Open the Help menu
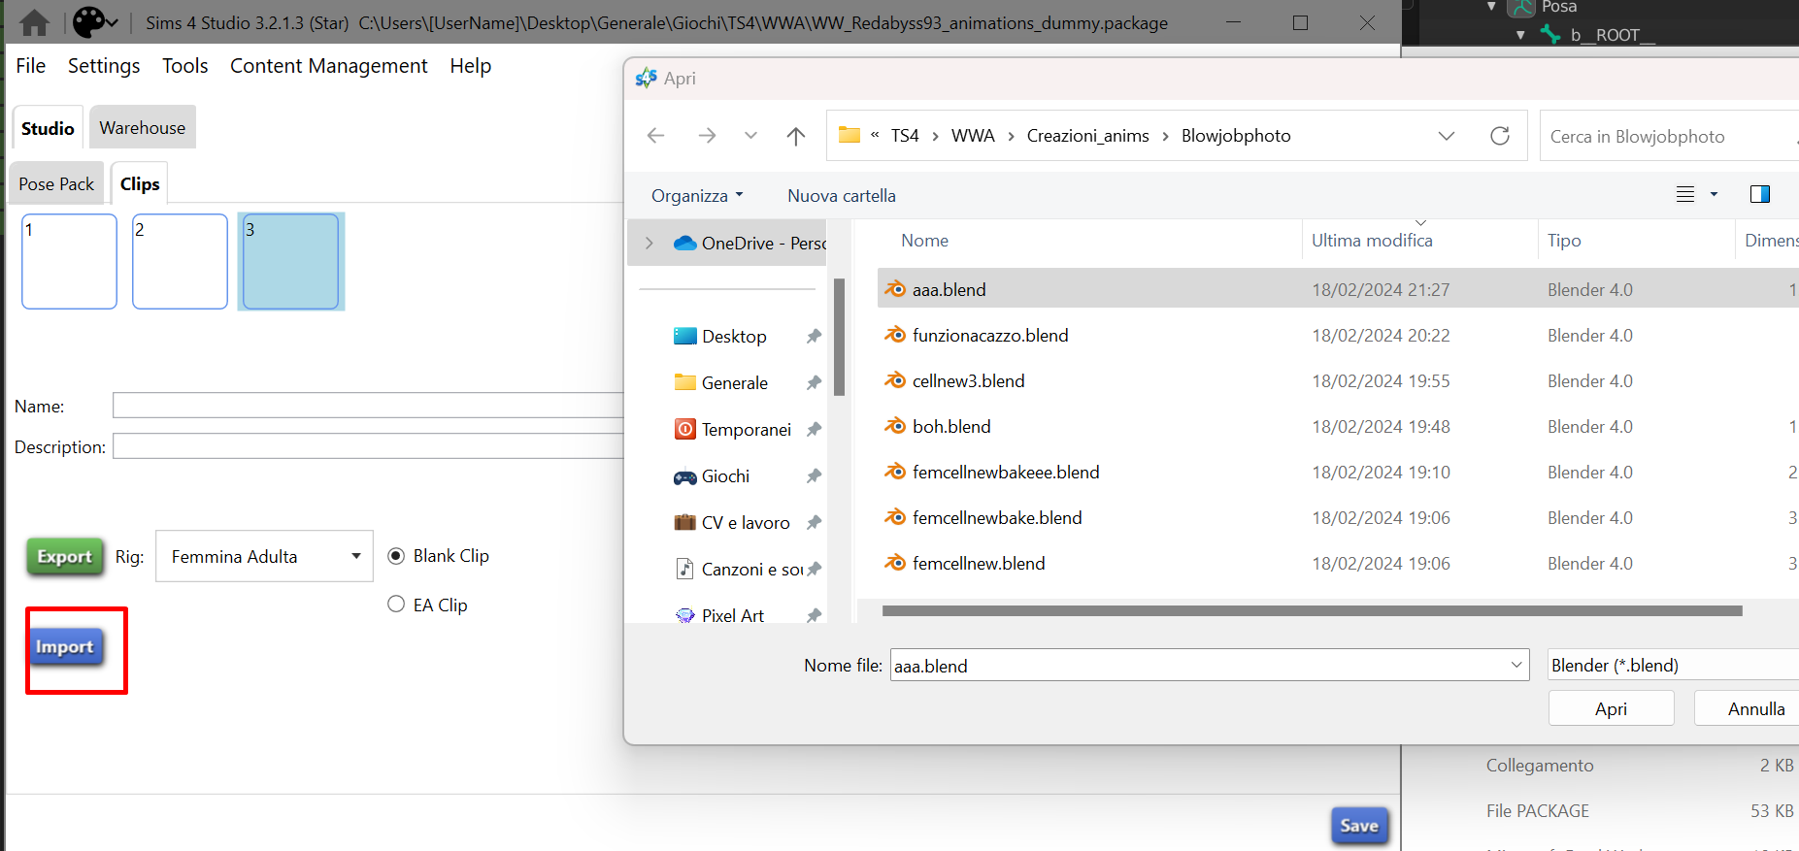1799x851 pixels. 471,66
